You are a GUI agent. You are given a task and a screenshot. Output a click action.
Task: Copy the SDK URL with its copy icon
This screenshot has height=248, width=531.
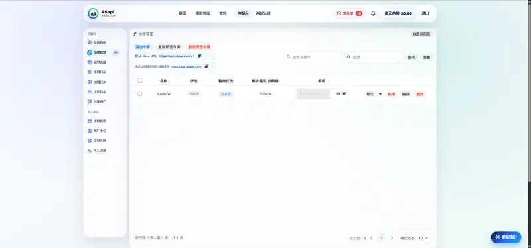[206, 66]
